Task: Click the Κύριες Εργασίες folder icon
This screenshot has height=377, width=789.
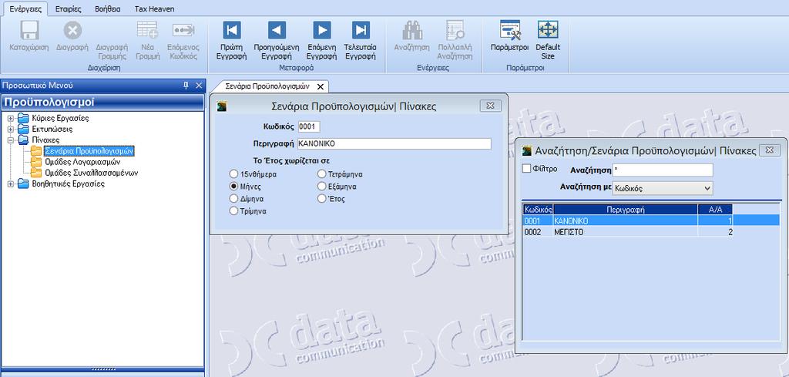Action: [23, 118]
